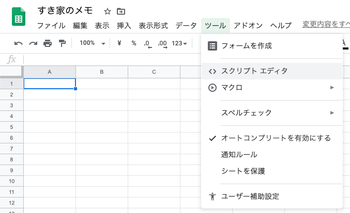350x213 pixels.
Task: Open the アドオン menu
Action: click(248, 26)
